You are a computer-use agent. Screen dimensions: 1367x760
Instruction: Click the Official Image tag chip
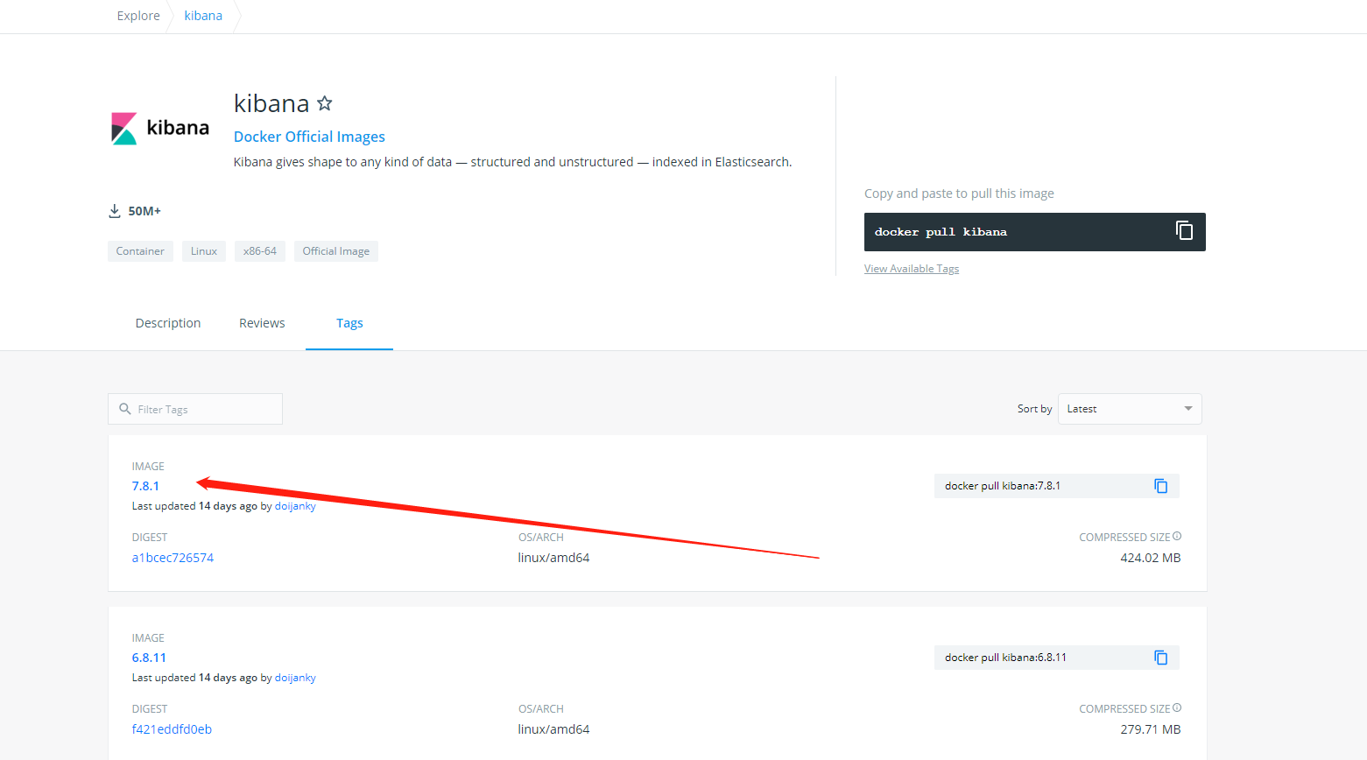pyautogui.click(x=336, y=251)
